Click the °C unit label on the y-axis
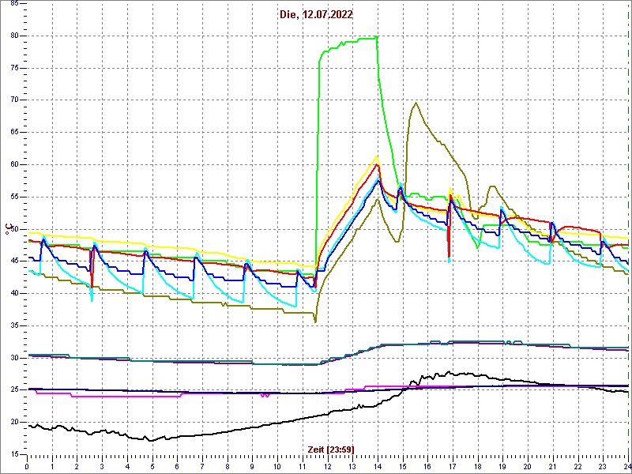The width and height of the screenshot is (632, 474). coord(9,229)
